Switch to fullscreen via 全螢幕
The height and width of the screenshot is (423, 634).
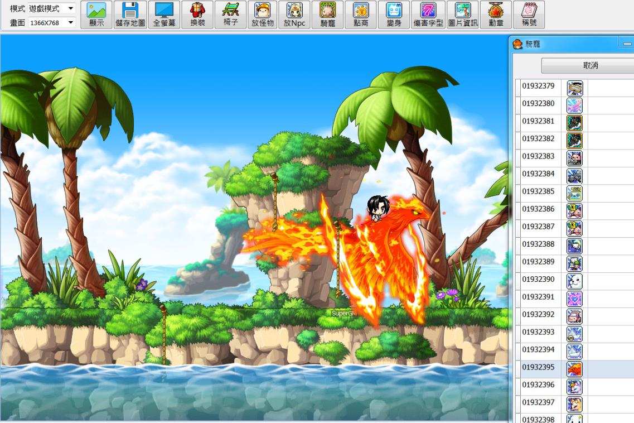[164, 15]
